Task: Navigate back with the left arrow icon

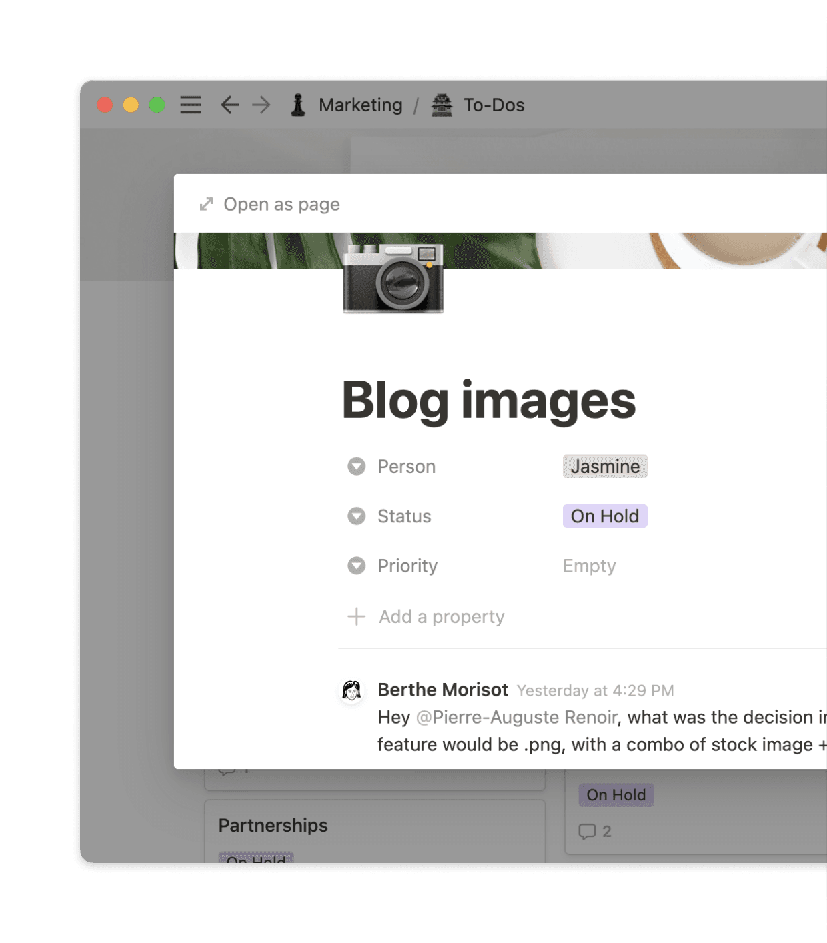Action: point(229,105)
